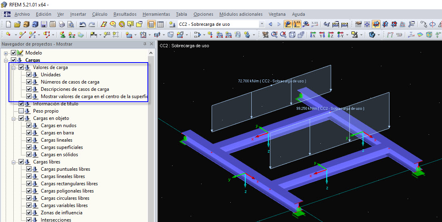442x222 pixels.
Task: Open a file with the folder icon
Action: point(17,24)
